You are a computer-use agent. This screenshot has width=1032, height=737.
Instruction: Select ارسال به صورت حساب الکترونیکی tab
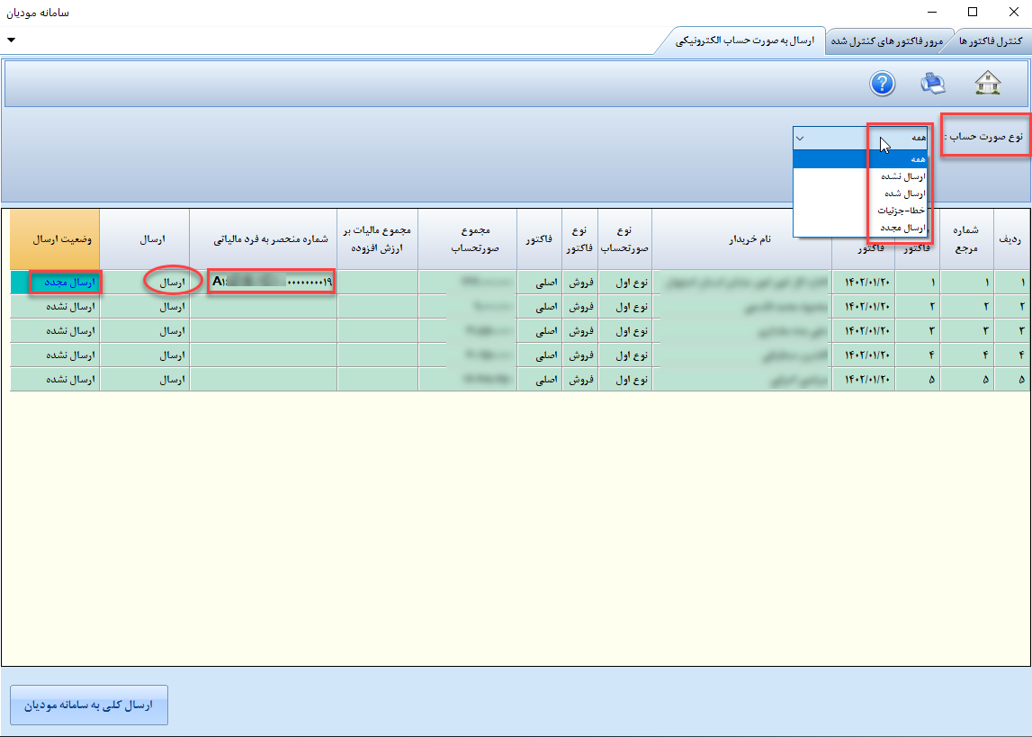tap(745, 42)
